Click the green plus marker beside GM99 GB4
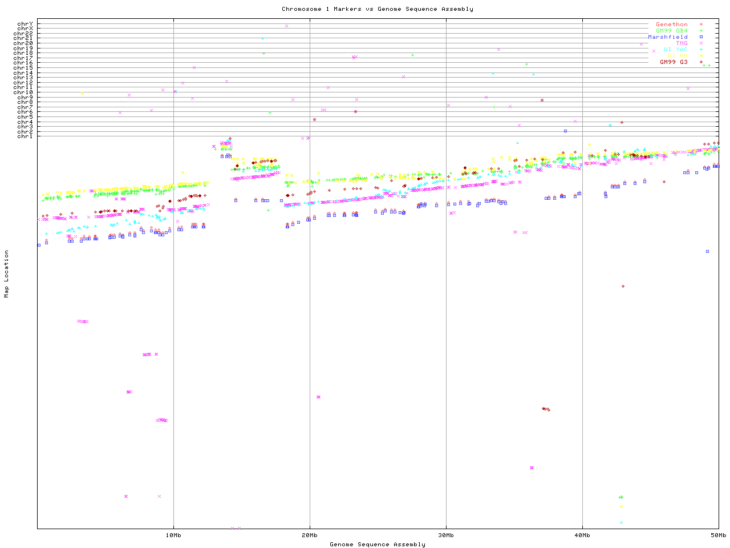This screenshot has width=730, height=548. coord(701,31)
